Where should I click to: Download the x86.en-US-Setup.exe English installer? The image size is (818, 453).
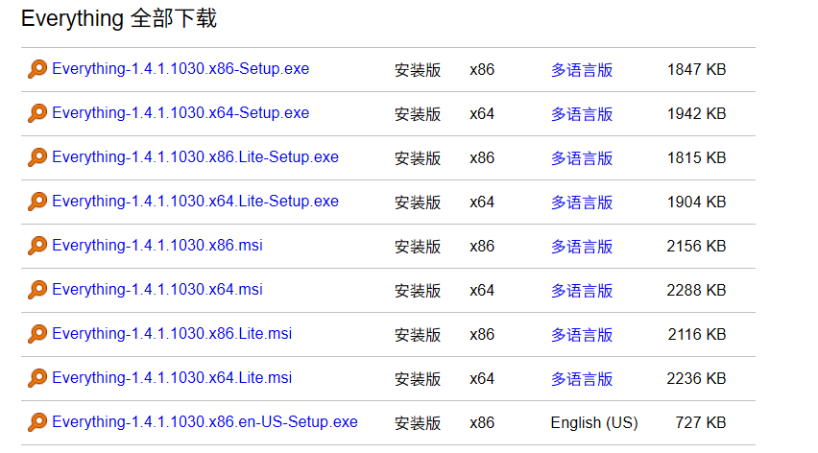pyautogui.click(x=204, y=422)
